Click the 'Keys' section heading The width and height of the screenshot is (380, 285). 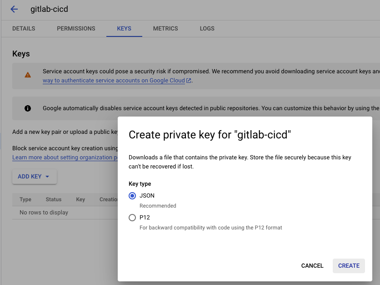21,54
